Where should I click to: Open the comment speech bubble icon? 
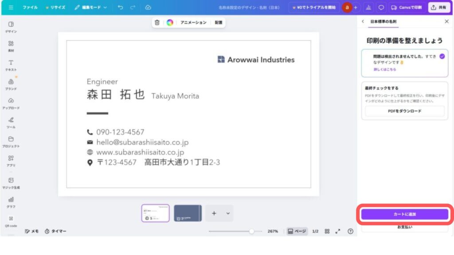[381, 8]
